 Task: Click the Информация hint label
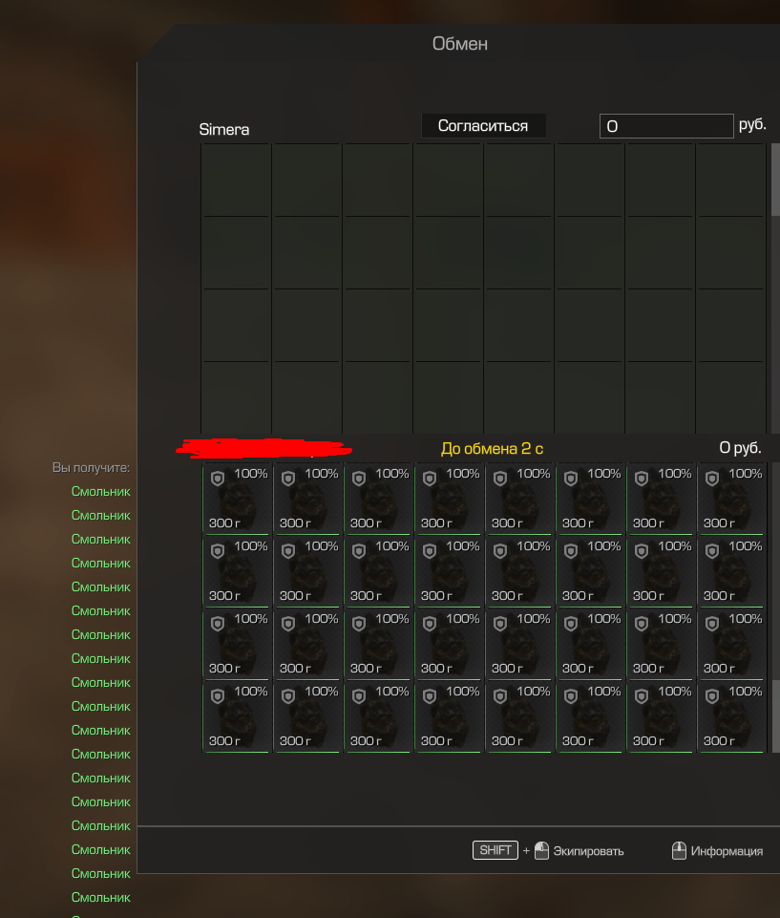coord(727,851)
